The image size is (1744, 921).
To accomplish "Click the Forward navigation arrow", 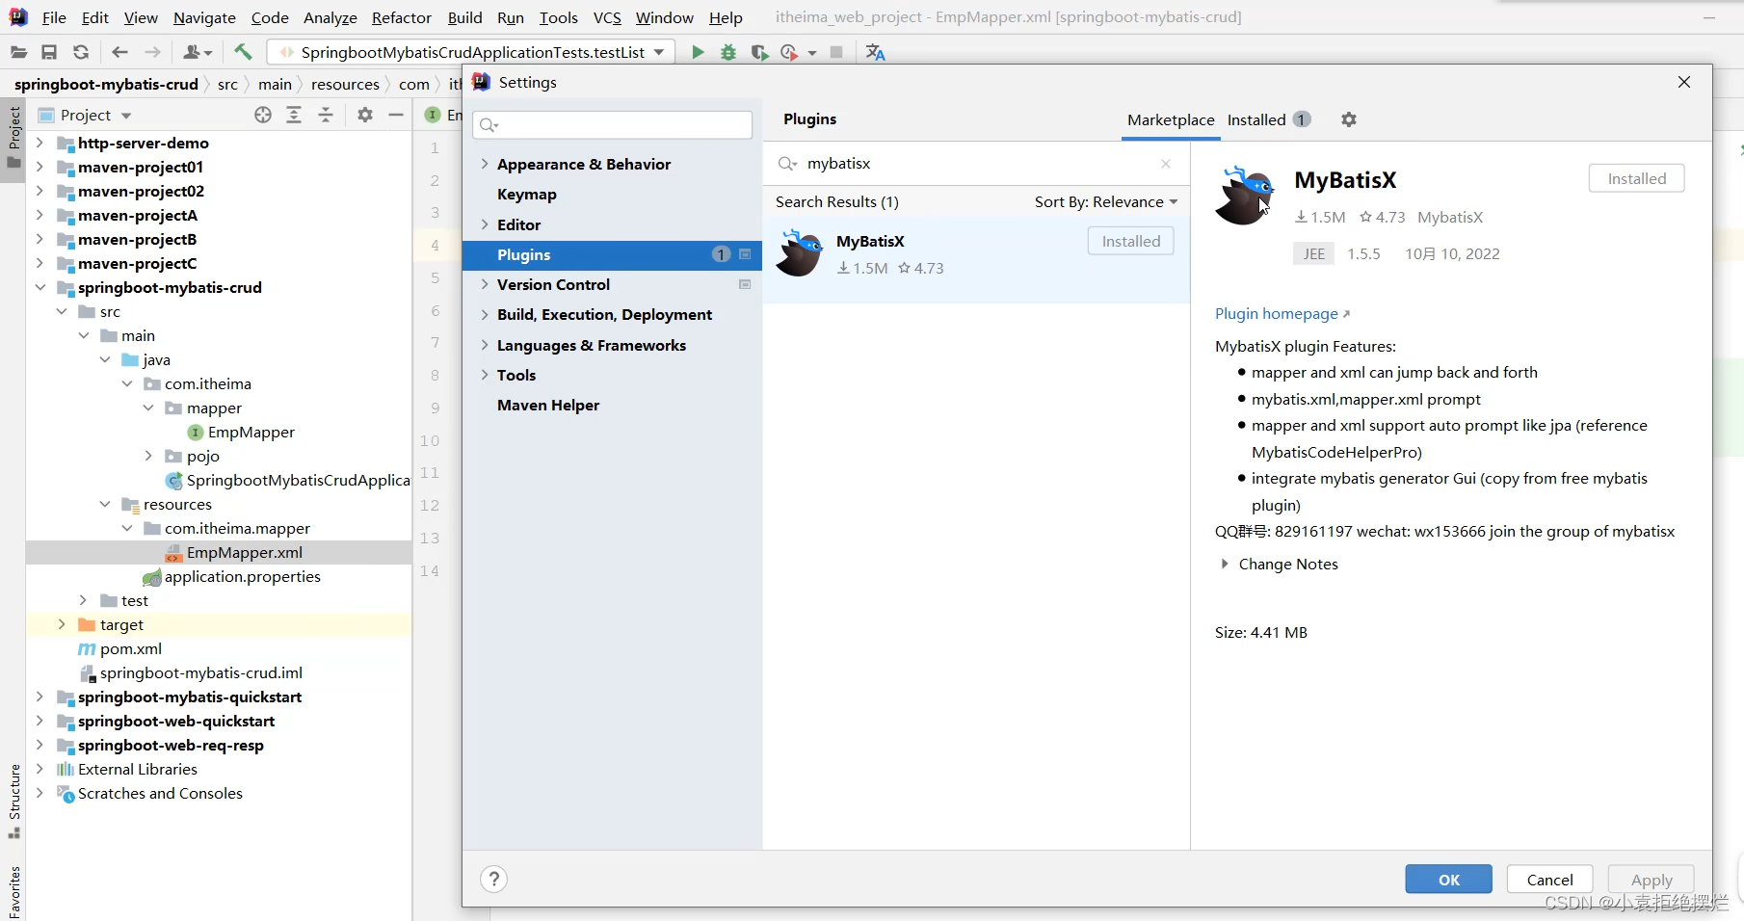I will coord(152,52).
